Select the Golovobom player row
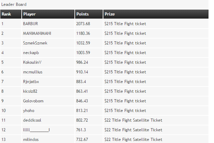This screenshot has height=143, width=214. pos(33,101)
